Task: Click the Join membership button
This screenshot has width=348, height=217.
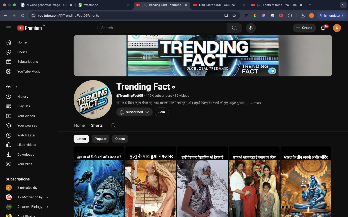Action: [x=161, y=112]
